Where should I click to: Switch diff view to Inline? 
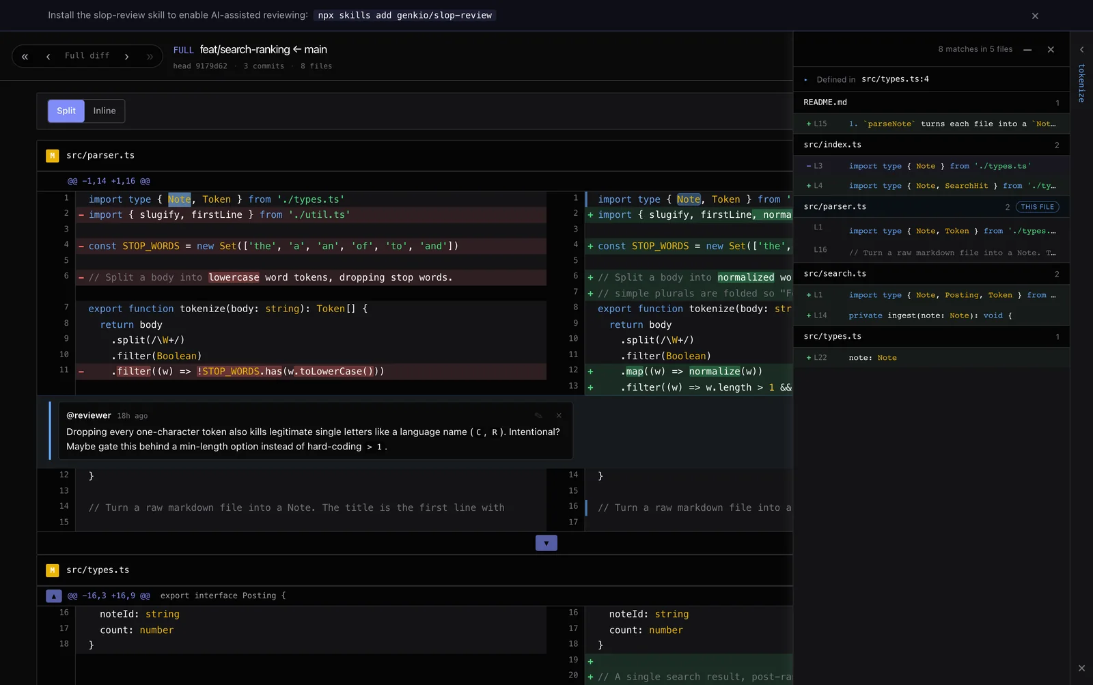[x=105, y=111]
